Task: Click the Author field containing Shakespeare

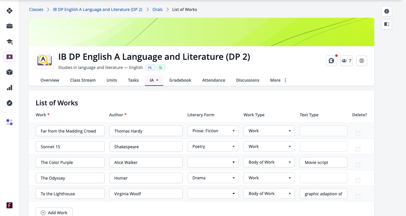Action: tap(146, 146)
